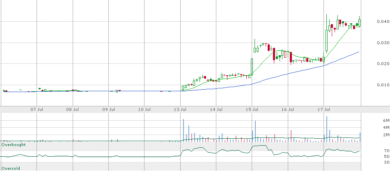Click the 07 Jul date label

[37, 109]
